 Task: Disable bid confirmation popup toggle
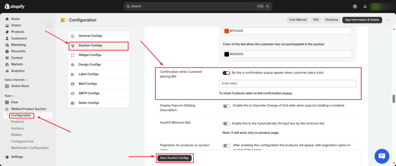[x=226, y=73]
